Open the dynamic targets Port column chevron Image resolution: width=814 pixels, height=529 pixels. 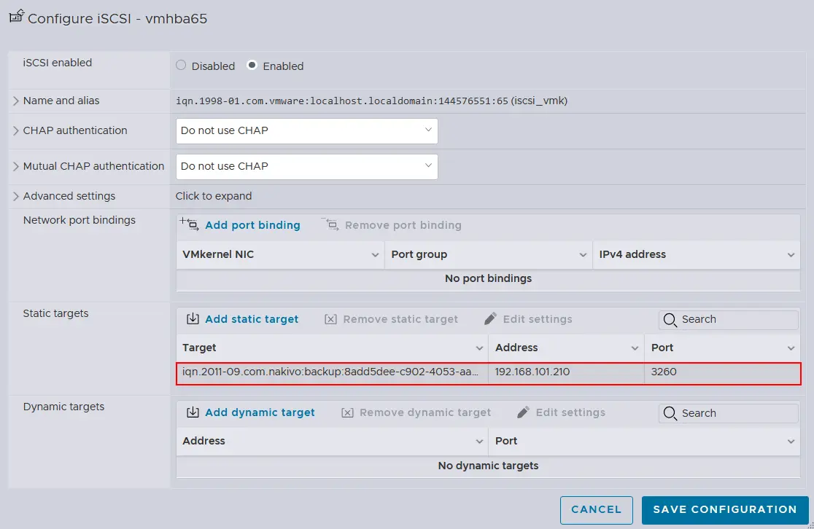(x=791, y=442)
